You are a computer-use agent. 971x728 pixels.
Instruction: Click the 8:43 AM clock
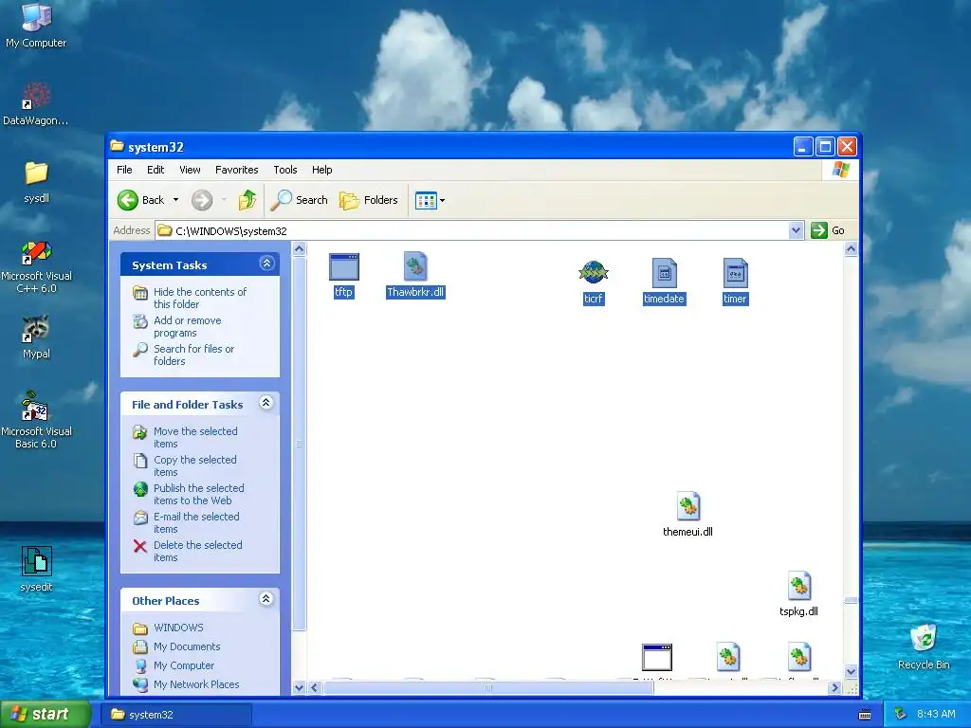[936, 714]
